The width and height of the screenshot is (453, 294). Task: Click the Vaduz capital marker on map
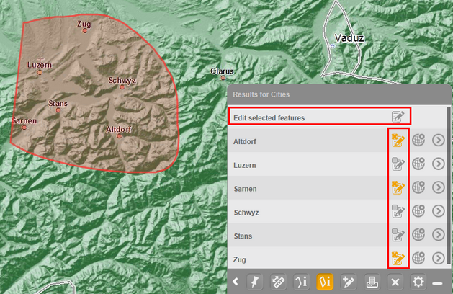tap(333, 46)
